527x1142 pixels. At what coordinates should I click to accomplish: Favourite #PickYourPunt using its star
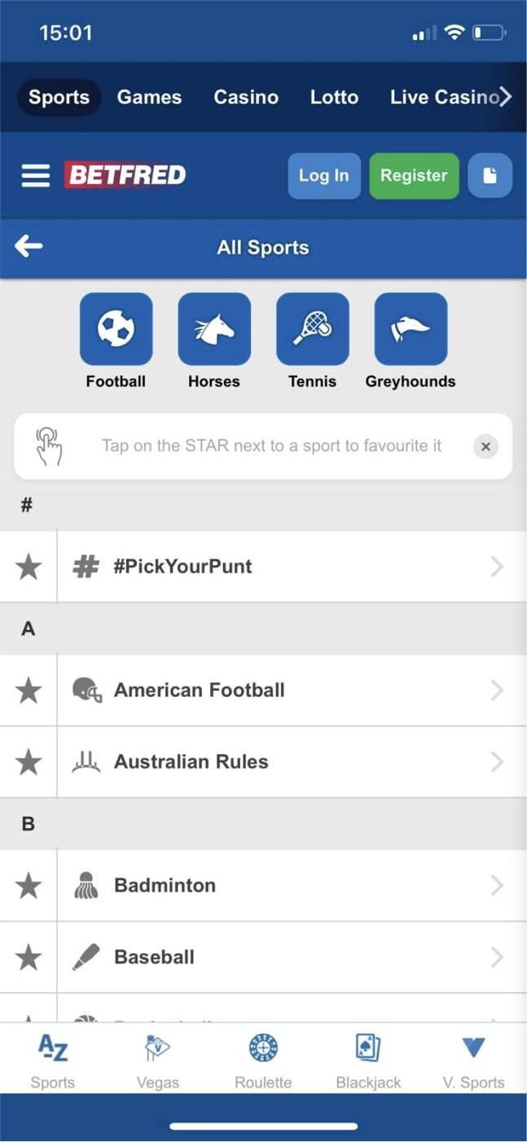click(29, 567)
